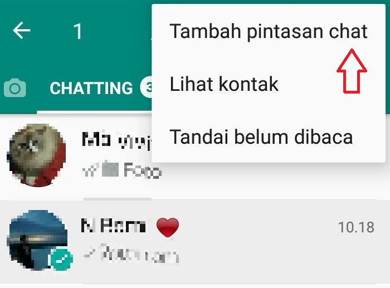Click the pixelated name of highlighted chat
This screenshot has width=390, height=288.
point(113,226)
